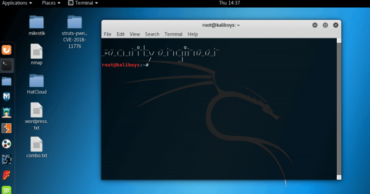Open the Terminal app menu in the top bar
The height and width of the screenshot is (194, 370).
click(x=83, y=3)
